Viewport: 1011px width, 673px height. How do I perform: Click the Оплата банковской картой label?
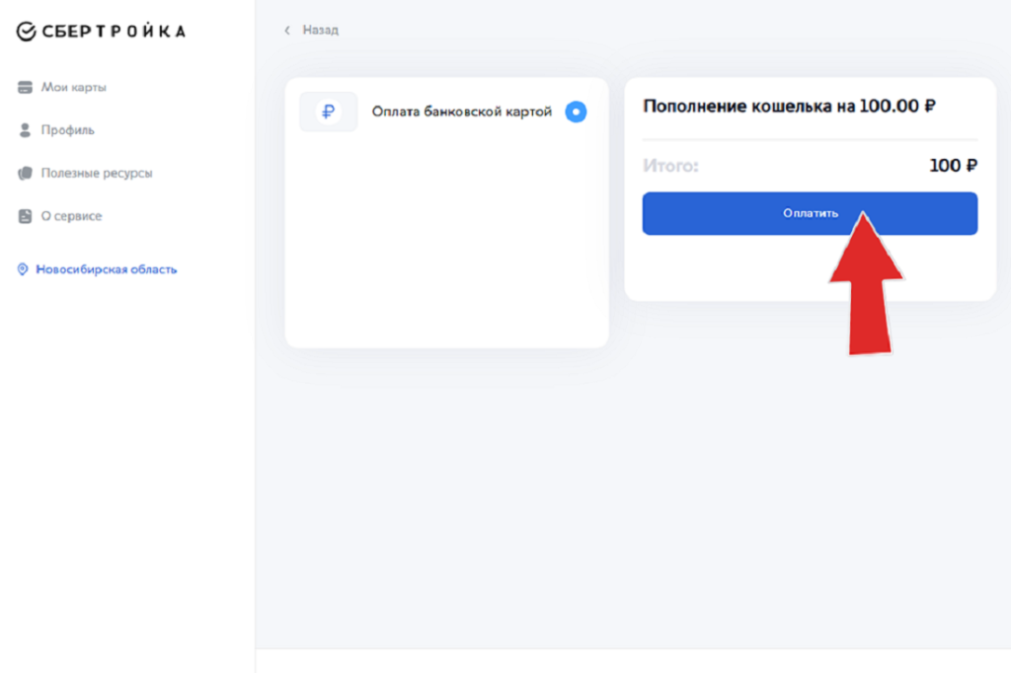tap(461, 112)
